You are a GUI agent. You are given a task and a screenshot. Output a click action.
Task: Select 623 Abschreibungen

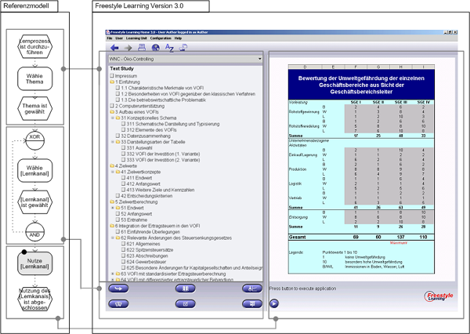tap(147, 256)
